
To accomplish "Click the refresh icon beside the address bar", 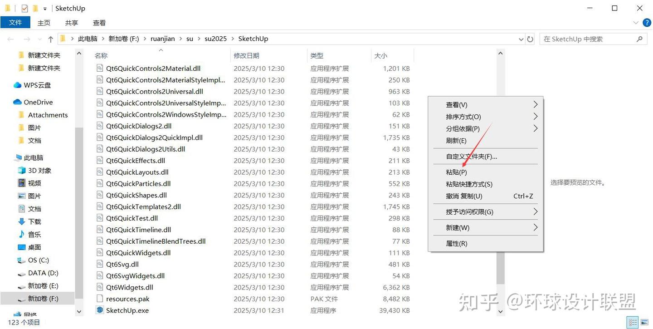I will (x=530, y=39).
